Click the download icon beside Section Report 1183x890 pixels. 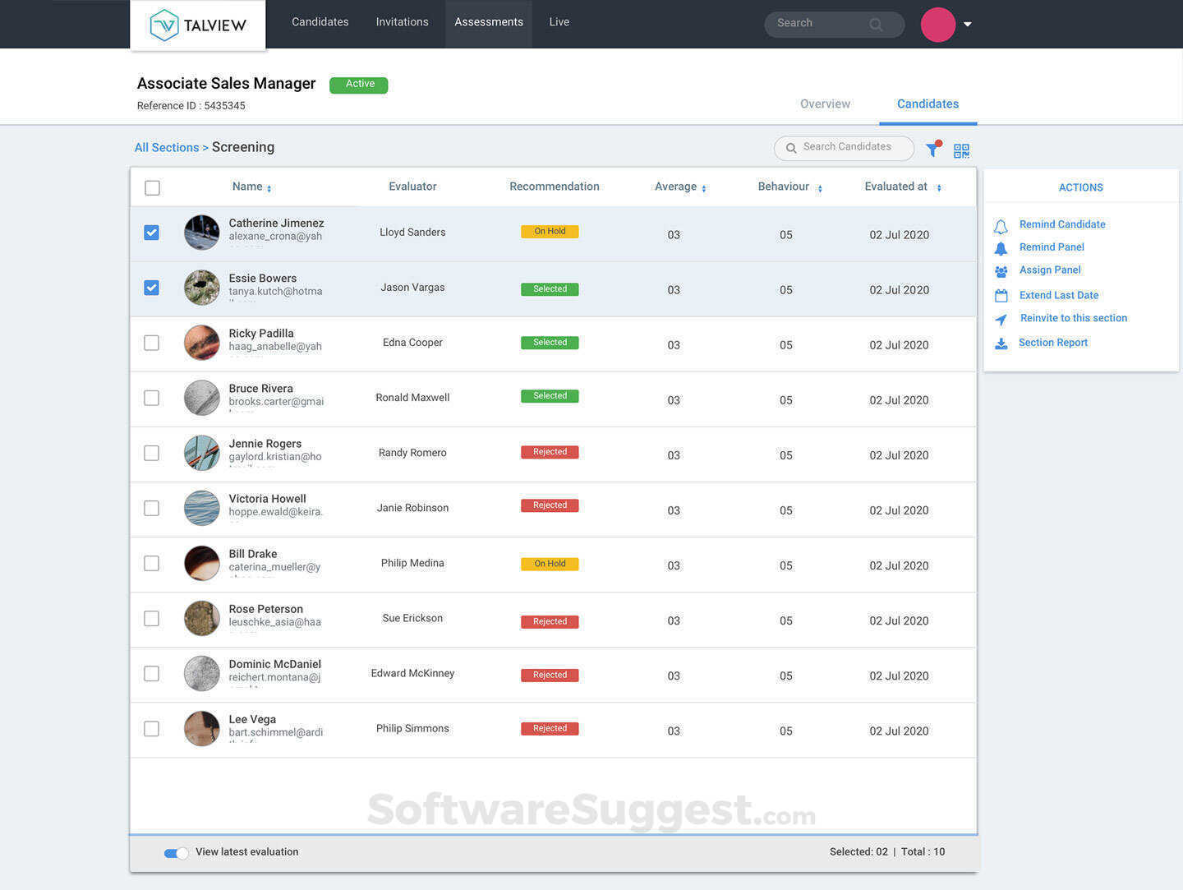(1001, 344)
